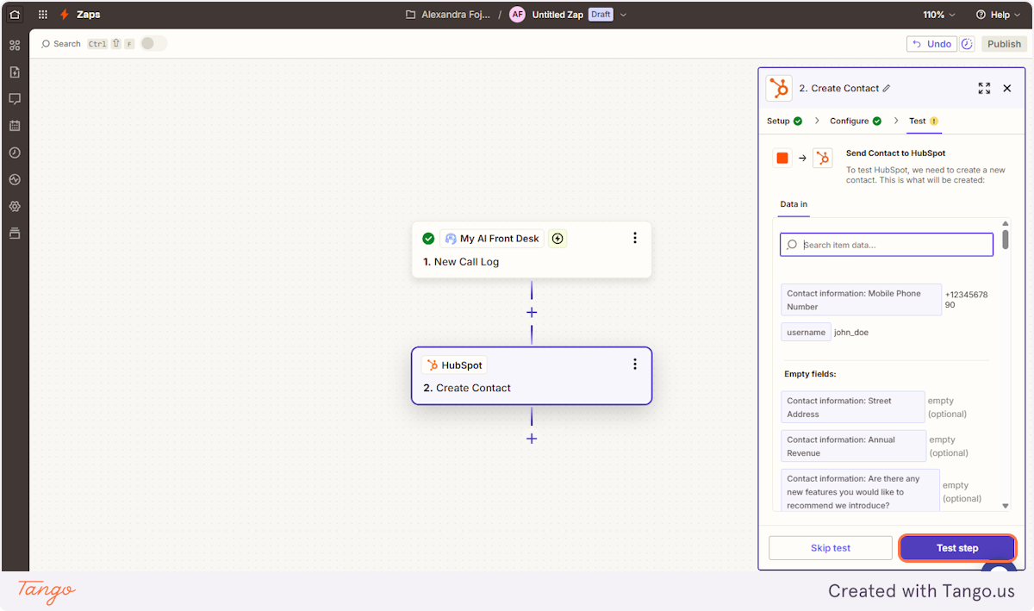Edit step name pencil icon
This screenshot has width=1034, height=611.
(x=887, y=88)
